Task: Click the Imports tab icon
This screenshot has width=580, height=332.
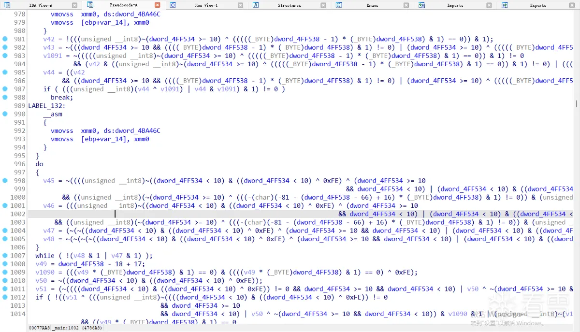Action: coord(421,5)
